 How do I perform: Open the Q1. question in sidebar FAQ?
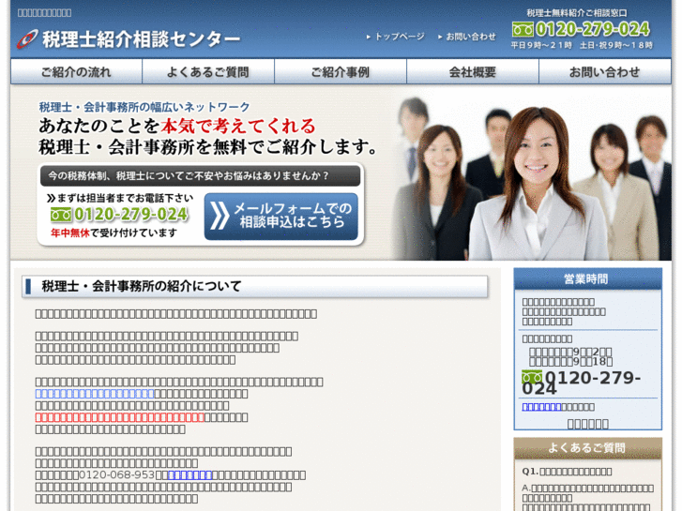pos(568,471)
